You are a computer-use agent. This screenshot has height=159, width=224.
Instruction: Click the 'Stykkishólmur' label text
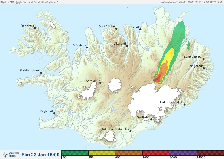tap(30, 71)
